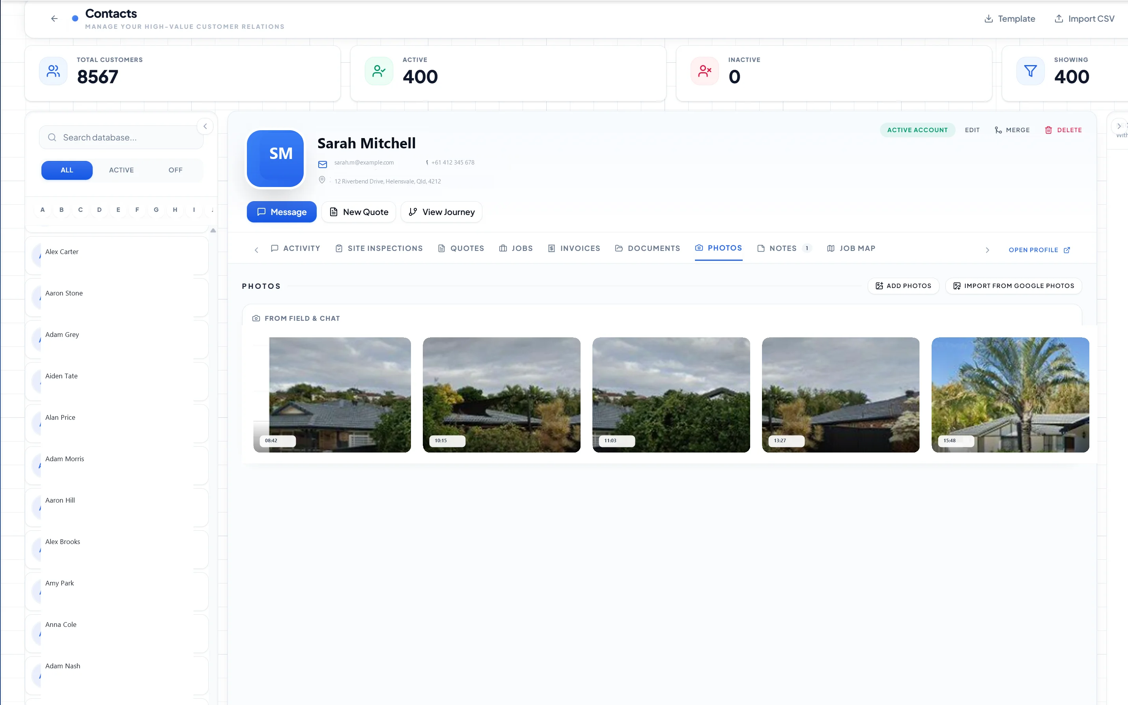Filter contacts by letter B
This screenshot has width=1128, height=705.
click(62, 210)
